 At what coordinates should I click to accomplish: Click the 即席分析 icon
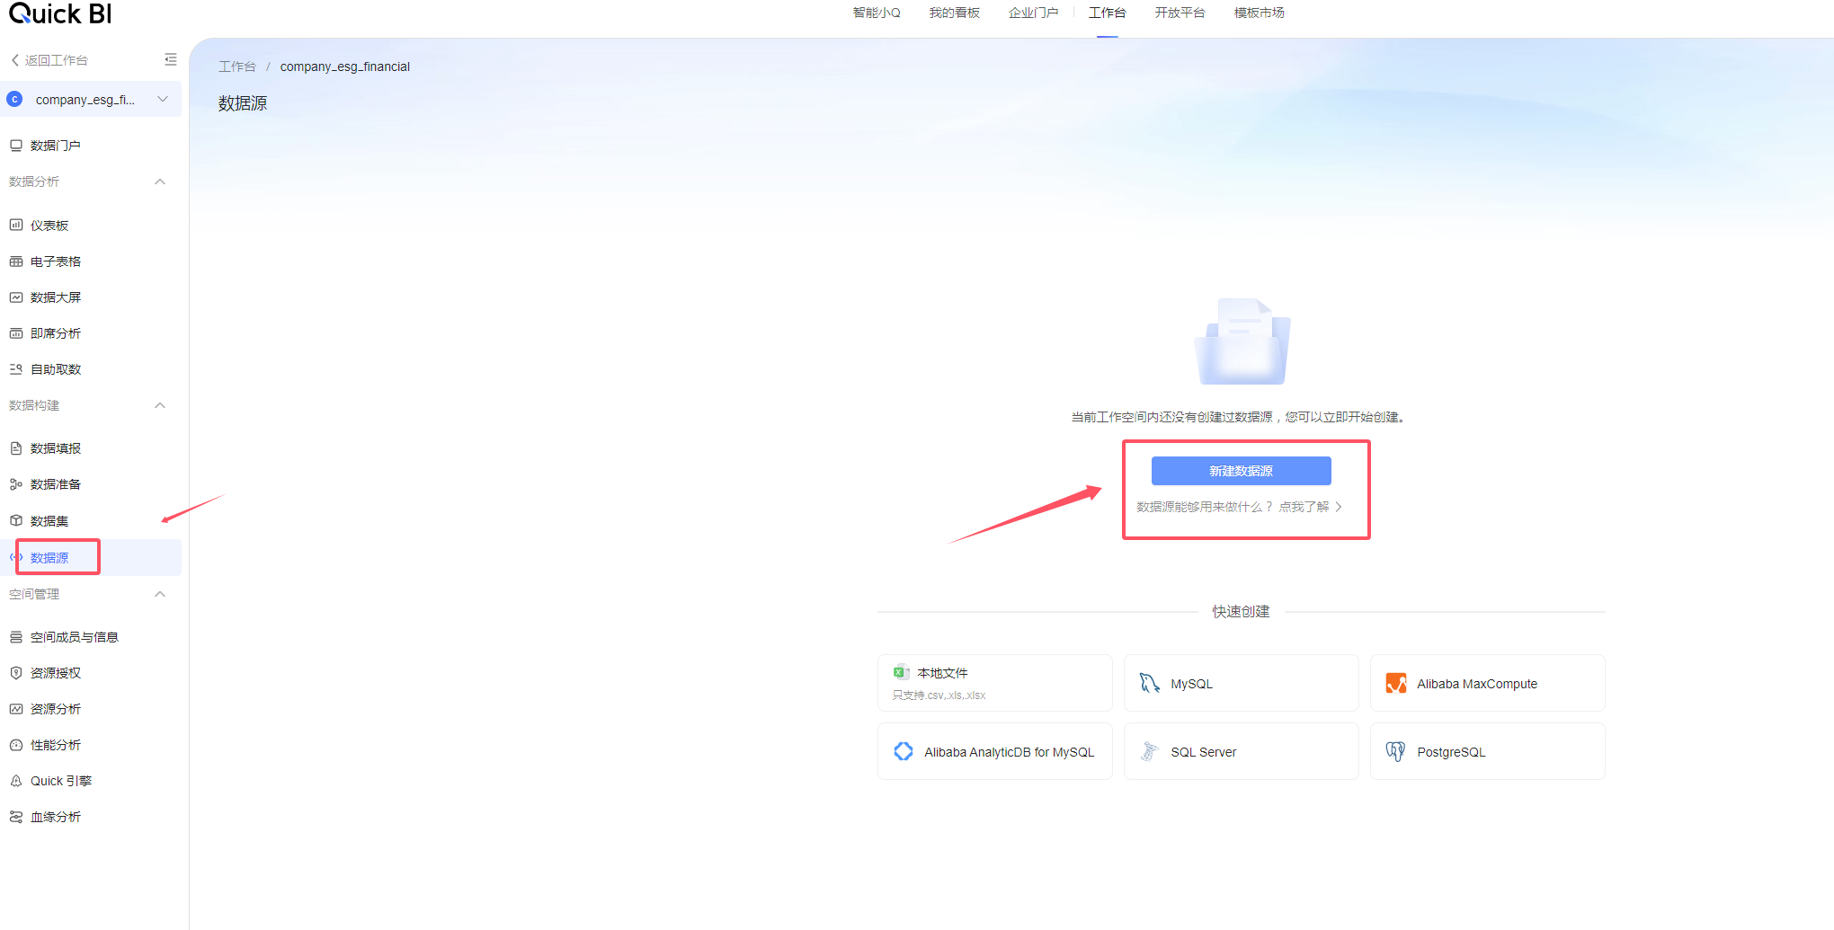click(16, 333)
